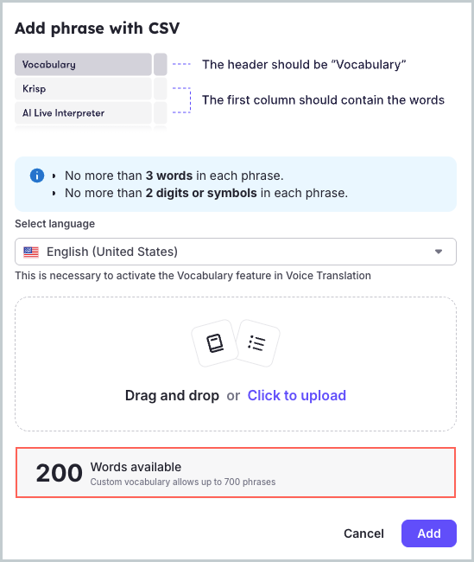The width and height of the screenshot is (474, 562).
Task: Click the Vocabulary header cell in example
Action: tap(83, 65)
